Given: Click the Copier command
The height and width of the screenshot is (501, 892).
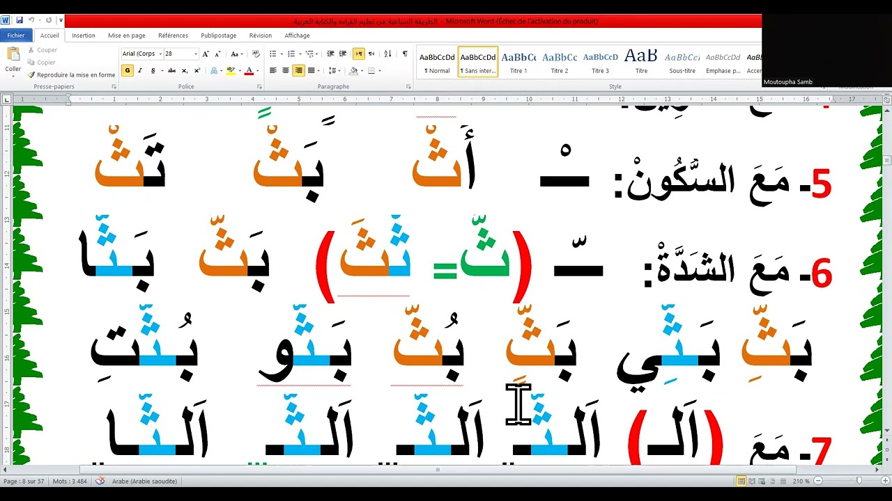Looking at the screenshot, I should 40,63.
